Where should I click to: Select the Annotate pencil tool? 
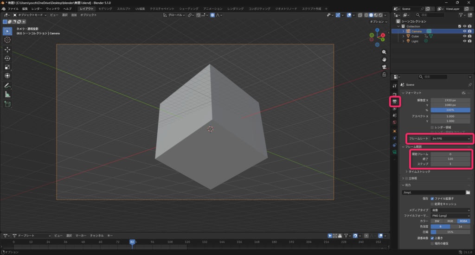tap(7, 86)
